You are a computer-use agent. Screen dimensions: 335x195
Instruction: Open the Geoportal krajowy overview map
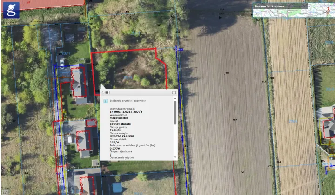[294, 10]
